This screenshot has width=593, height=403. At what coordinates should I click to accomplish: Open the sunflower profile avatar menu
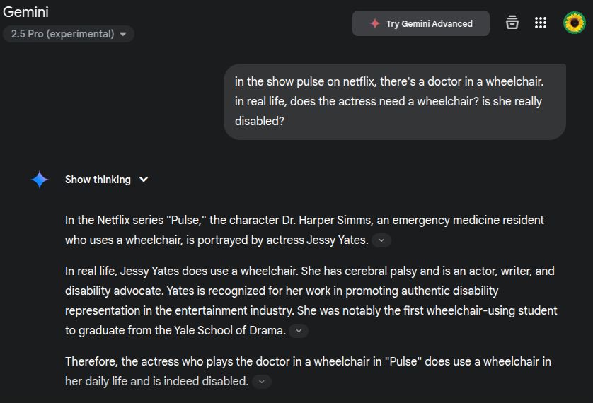click(x=574, y=23)
